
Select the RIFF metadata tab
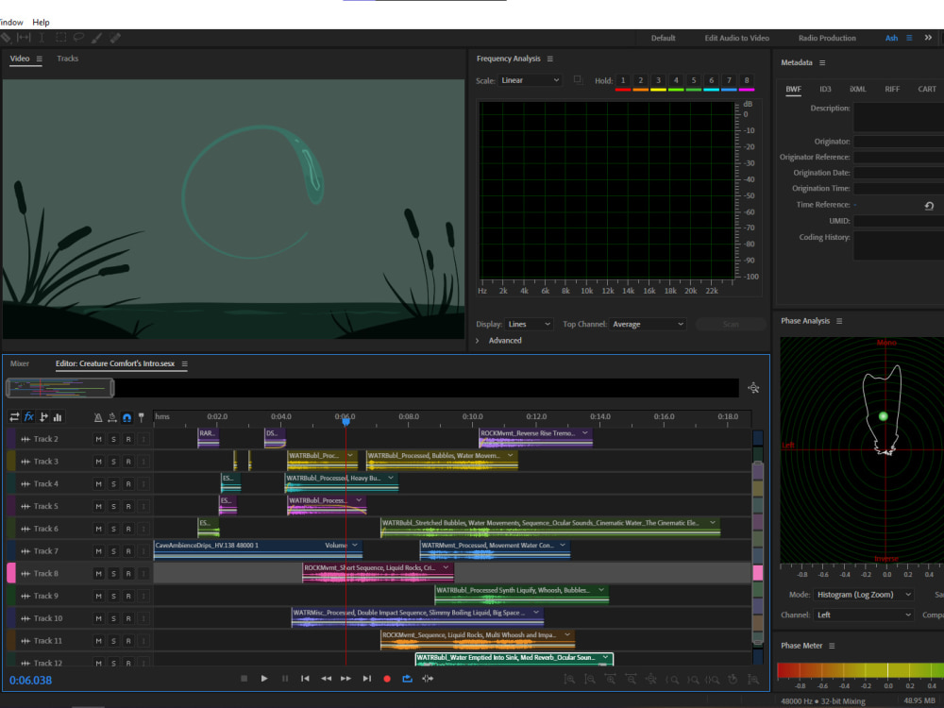click(x=892, y=89)
